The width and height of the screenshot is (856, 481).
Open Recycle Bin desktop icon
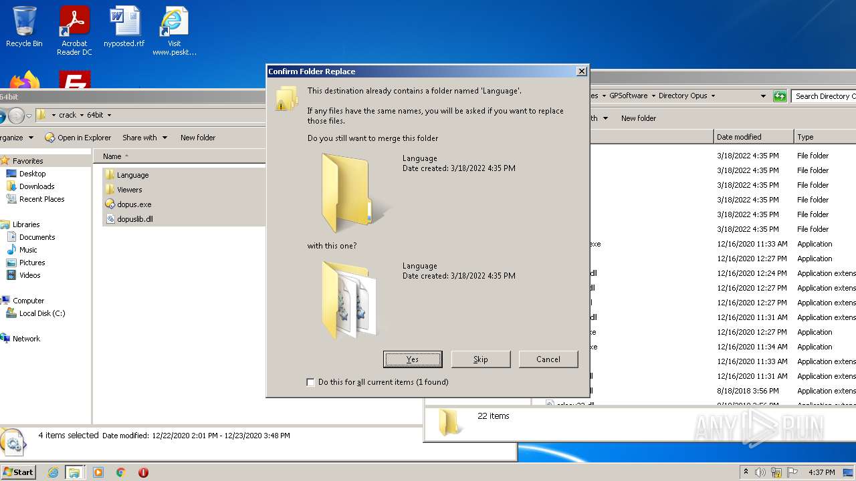[24, 27]
